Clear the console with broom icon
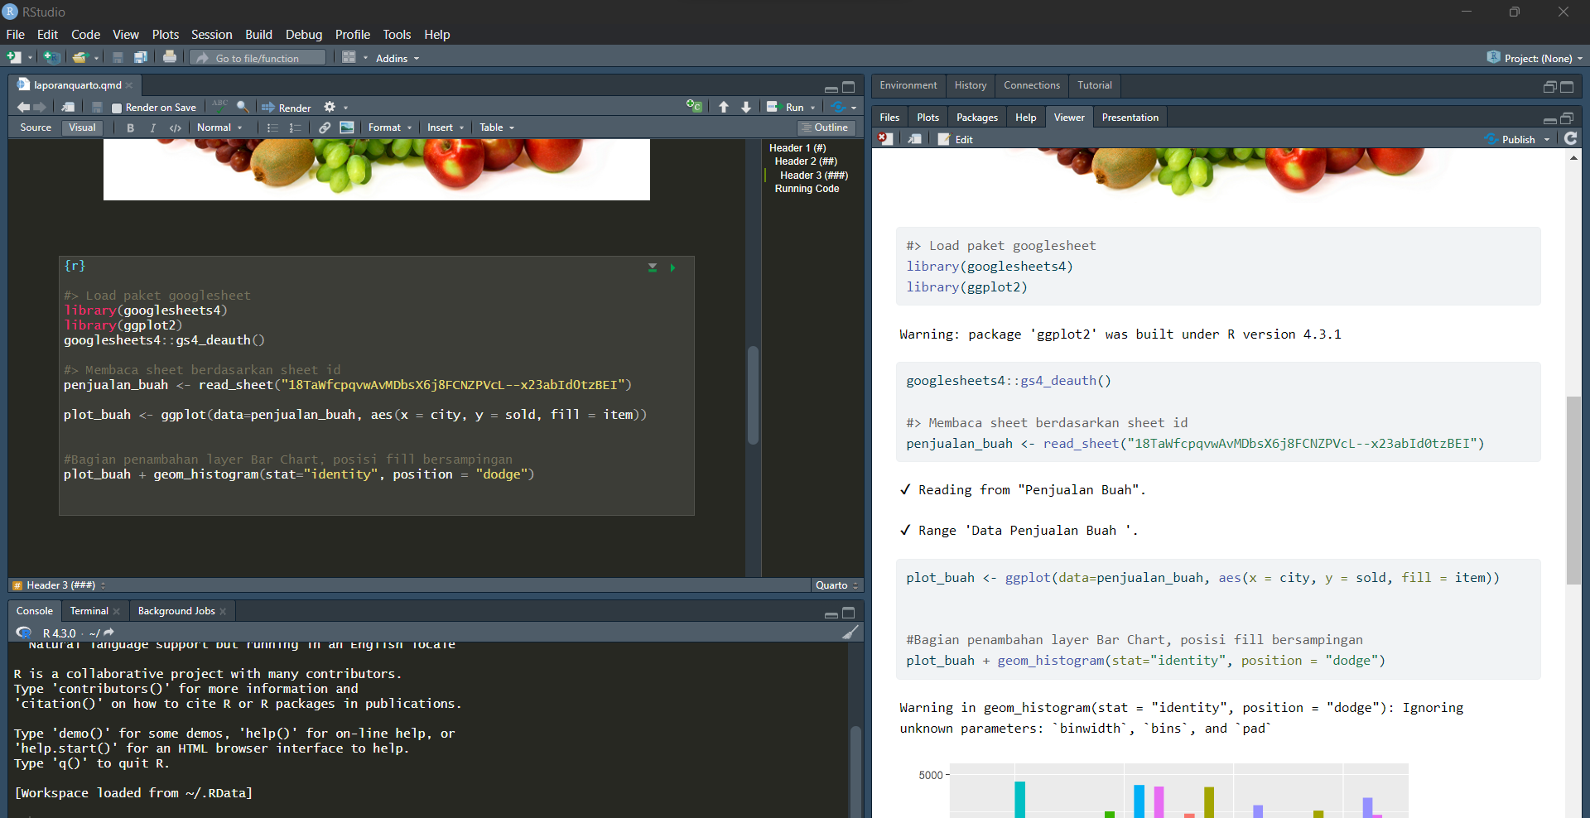Screen dimensions: 1590x818 click(850, 633)
